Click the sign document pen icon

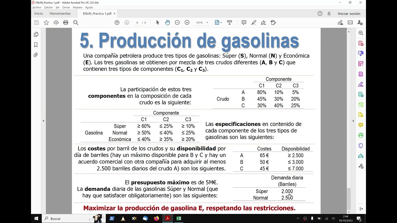(263, 23)
